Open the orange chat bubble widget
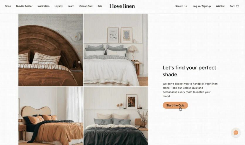 point(236,133)
